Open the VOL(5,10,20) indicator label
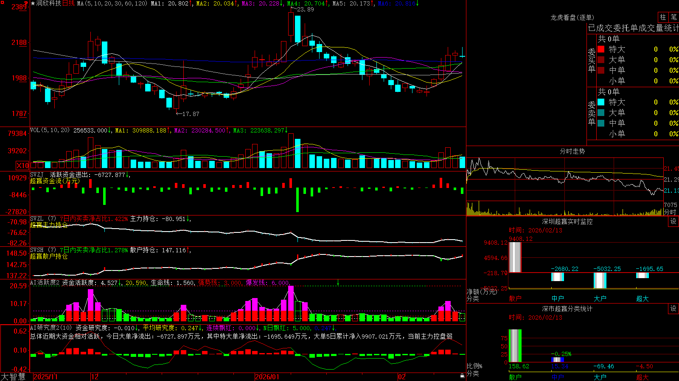Screen dimensions: 679x381 [x=50, y=130]
